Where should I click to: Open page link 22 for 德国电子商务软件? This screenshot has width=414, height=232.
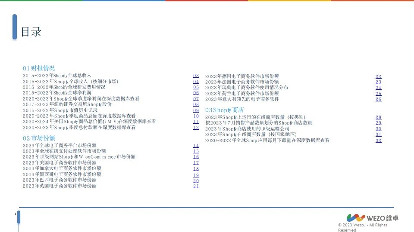tap(378, 76)
